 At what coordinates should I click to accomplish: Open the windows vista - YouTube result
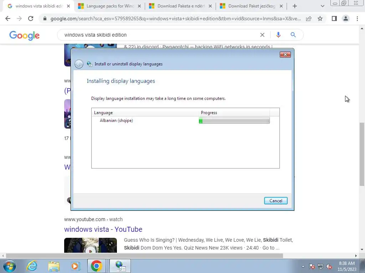[103, 229]
